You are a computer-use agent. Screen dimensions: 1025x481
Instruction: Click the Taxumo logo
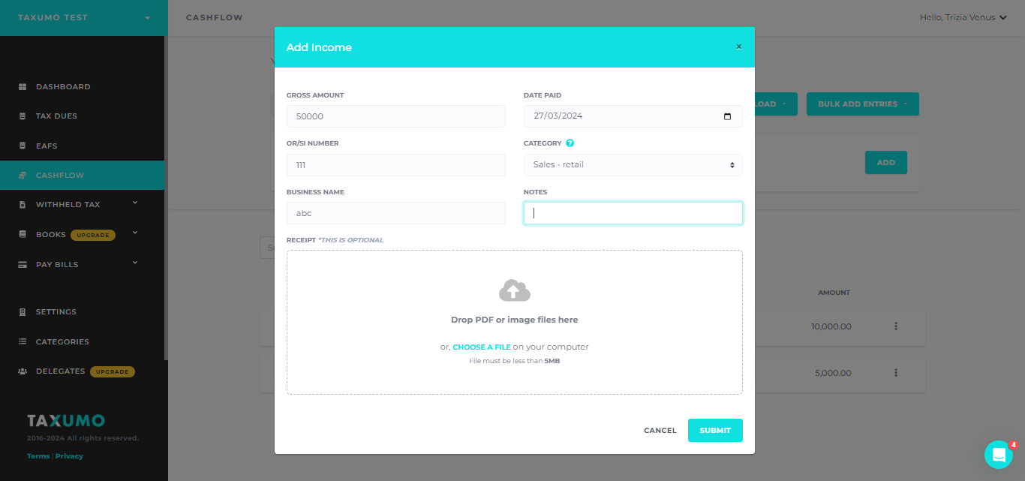(66, 421)
